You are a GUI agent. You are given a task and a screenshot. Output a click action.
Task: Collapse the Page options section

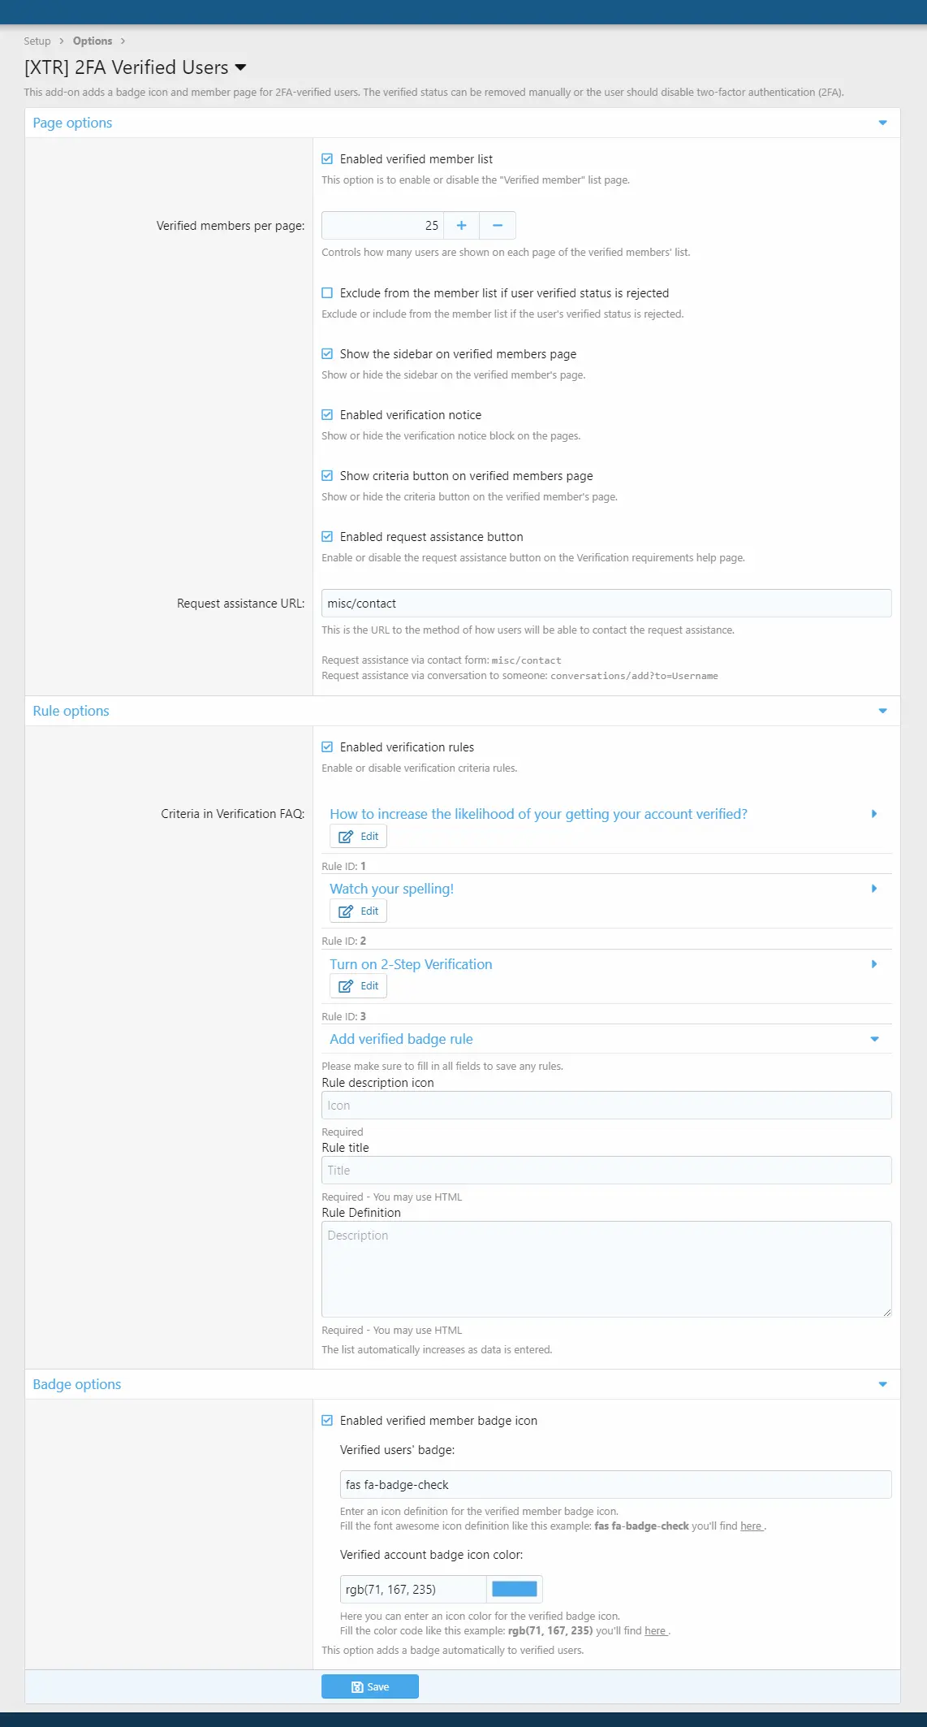pyautogui.click(x=882, y=123)
